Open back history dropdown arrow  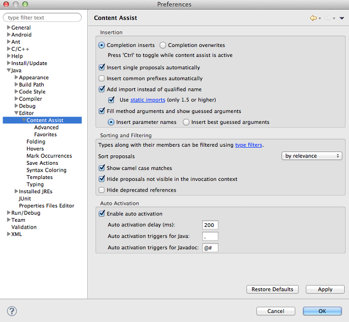pos(320,18)
